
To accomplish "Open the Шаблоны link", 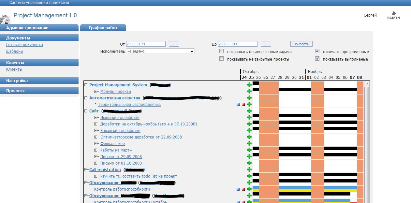I will [15, 51].
